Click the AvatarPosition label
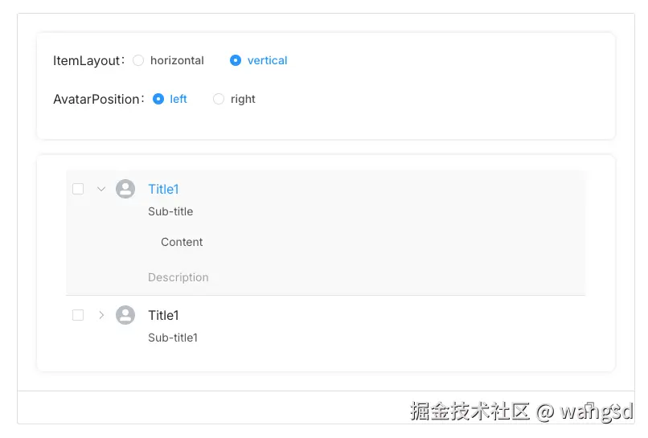Viewport: 648px width, 438px height. 97,99
